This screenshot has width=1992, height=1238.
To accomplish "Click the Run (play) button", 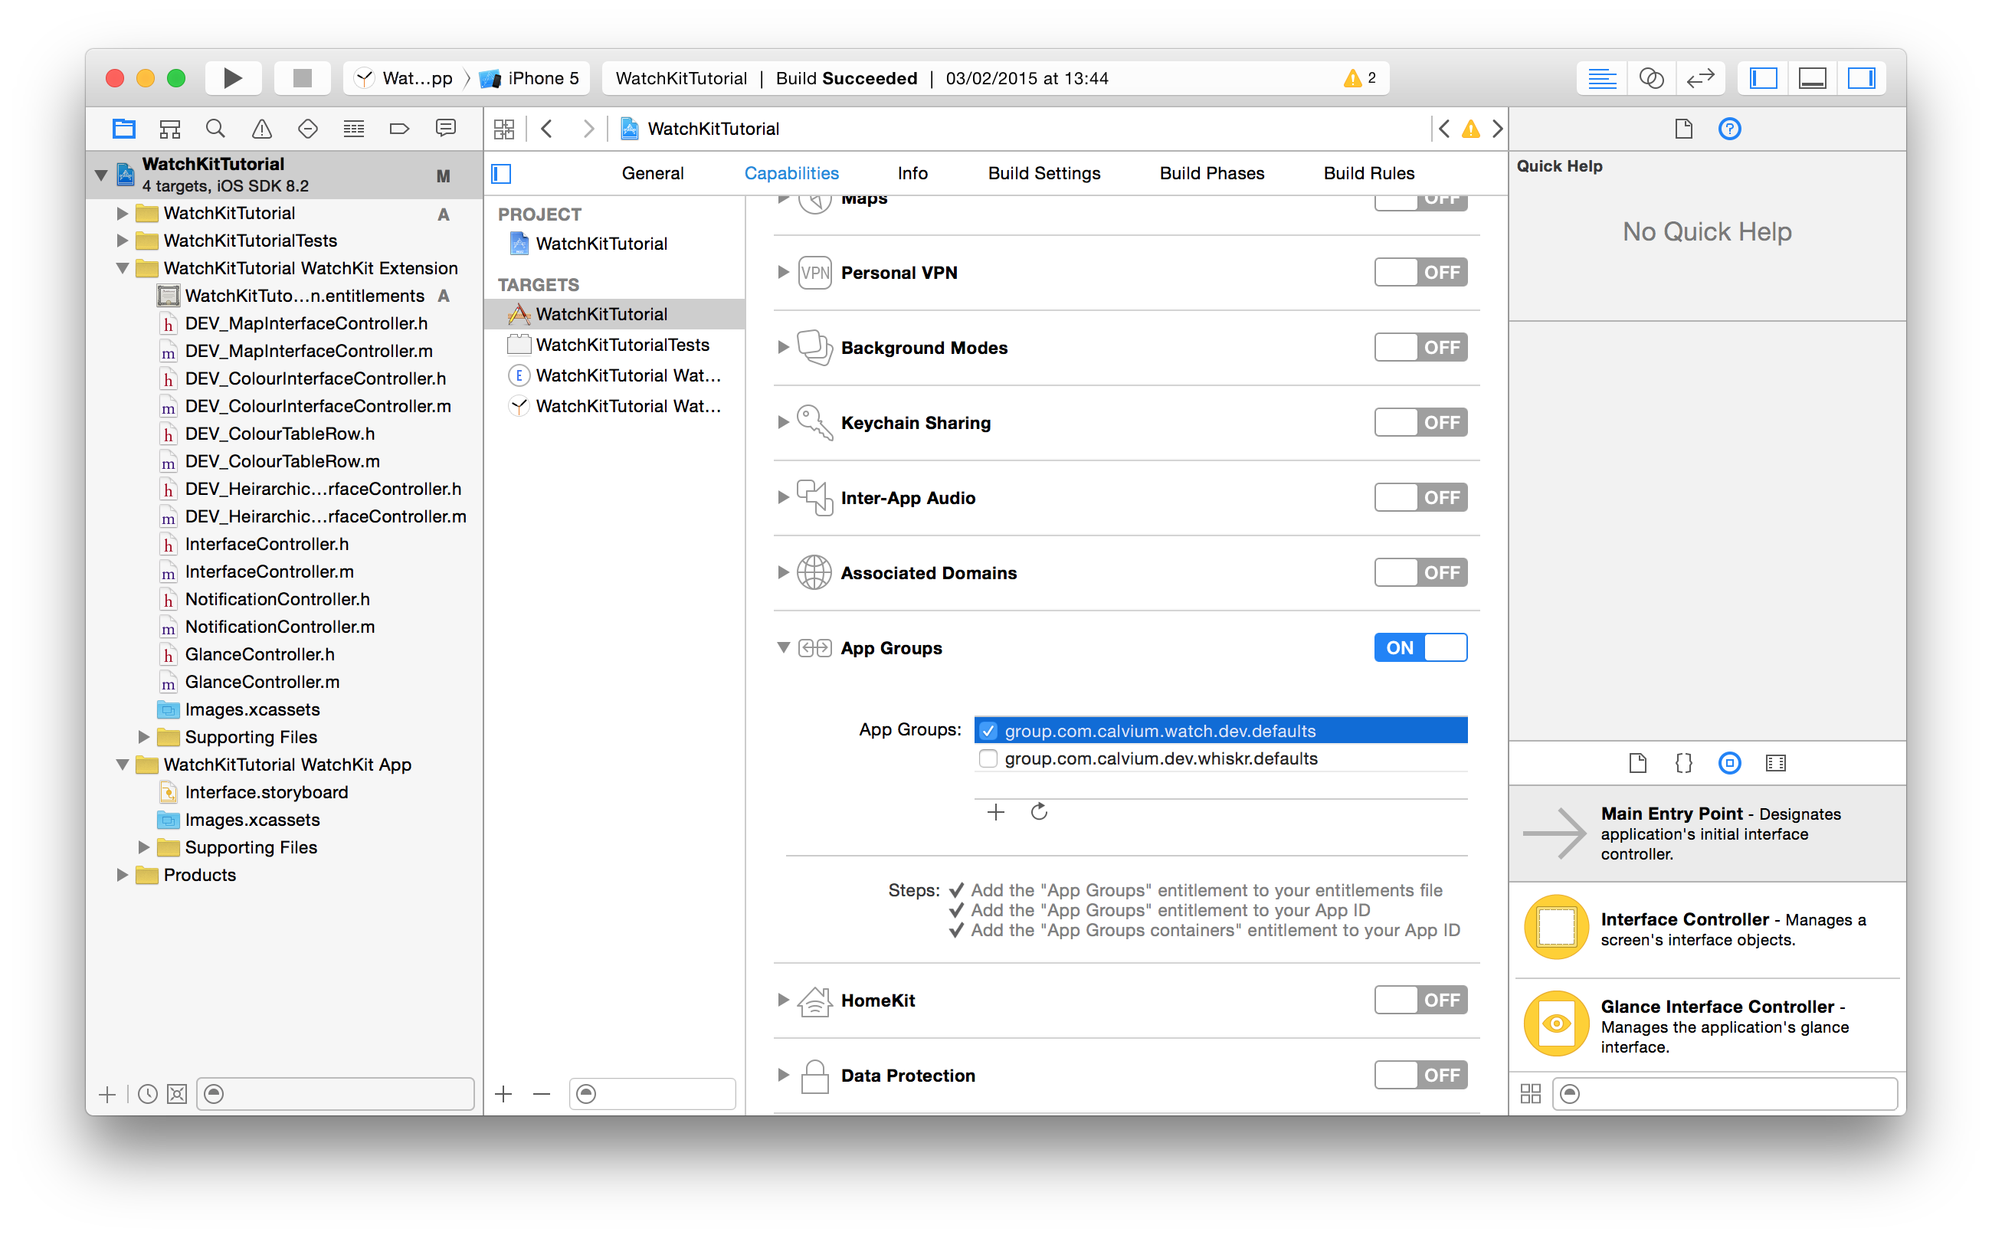I will 232,78.
